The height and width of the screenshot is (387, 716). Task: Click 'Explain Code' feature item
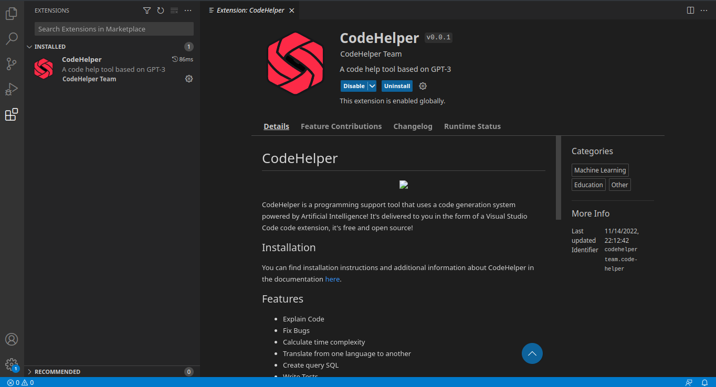(303, 319)
